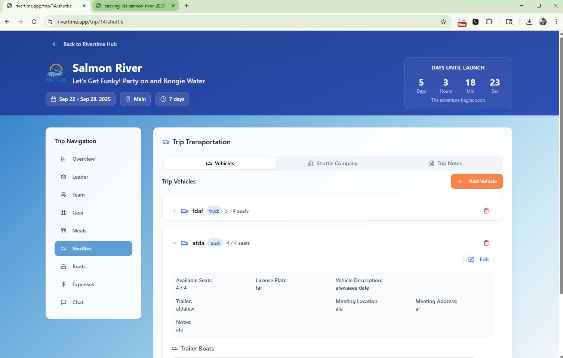This screenshot has width=563, height=358.
Task: Go back to Rivertime Hub
Action: pos(84,44)
